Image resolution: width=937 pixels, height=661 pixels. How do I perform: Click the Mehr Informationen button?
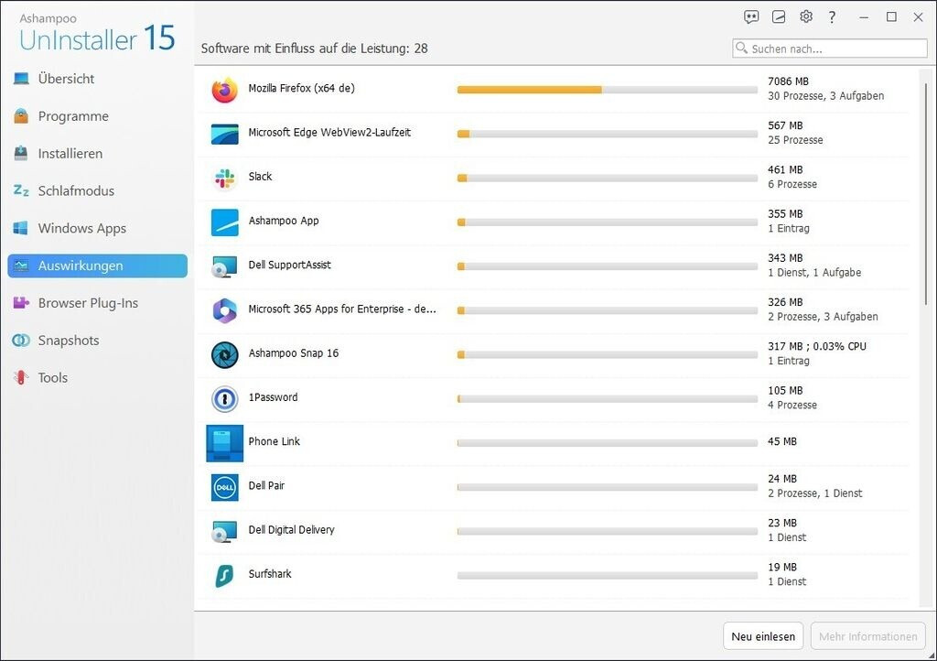click(x=867, y=636)
